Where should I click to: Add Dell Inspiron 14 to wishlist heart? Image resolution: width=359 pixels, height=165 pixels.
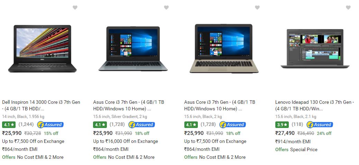coord(75,8)
